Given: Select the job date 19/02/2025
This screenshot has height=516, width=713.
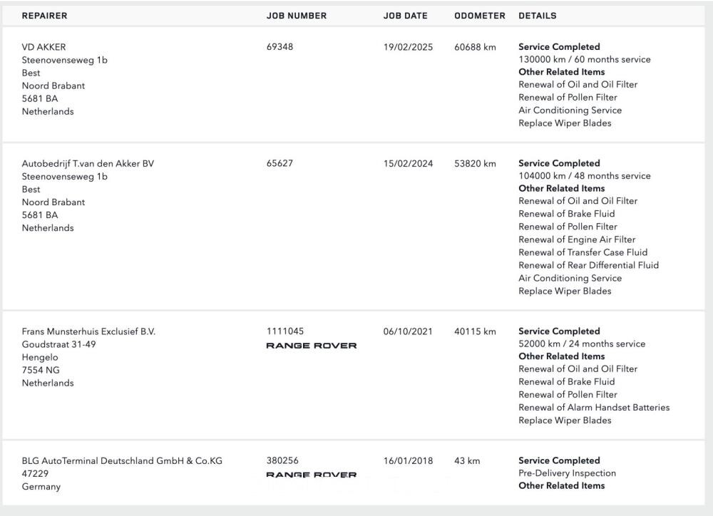Looking at the screenshot, I should 408,47.
